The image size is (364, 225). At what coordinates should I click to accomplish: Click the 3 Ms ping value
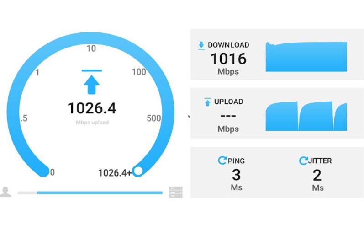point(237,180)
